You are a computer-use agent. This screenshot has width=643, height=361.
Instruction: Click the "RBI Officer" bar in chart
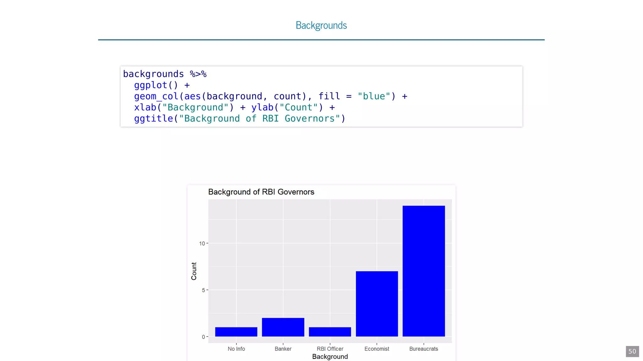point(330,332)
